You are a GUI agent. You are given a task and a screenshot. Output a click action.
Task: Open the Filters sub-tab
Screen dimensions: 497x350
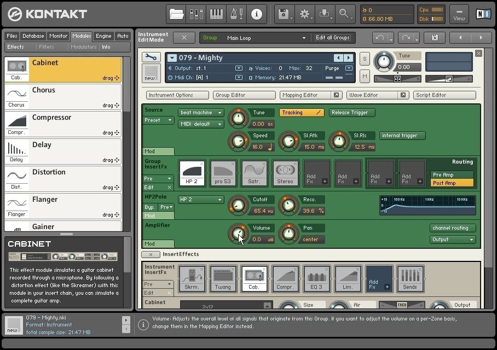click(47, 47)
